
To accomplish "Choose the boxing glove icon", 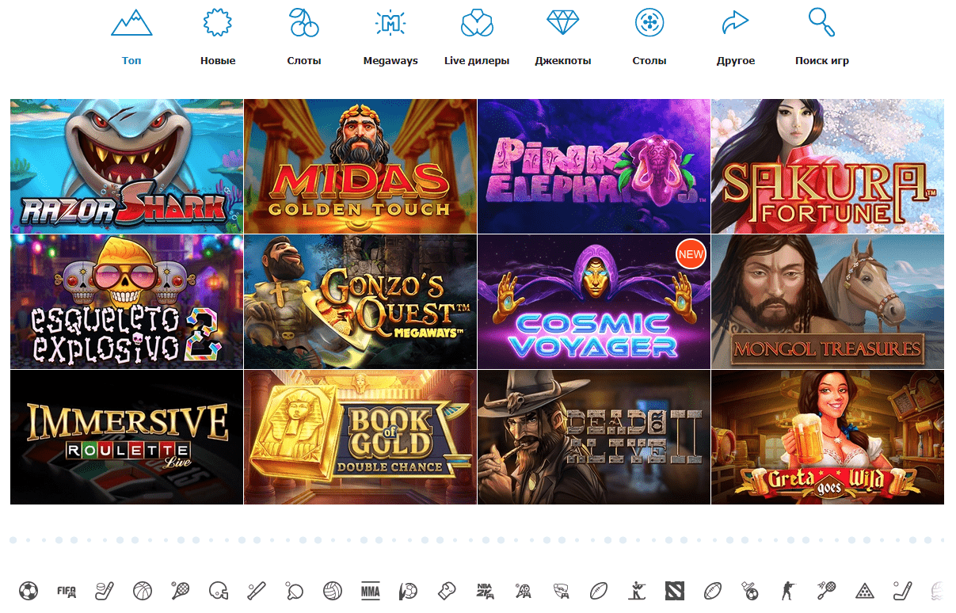I will (x=446, y=591).
